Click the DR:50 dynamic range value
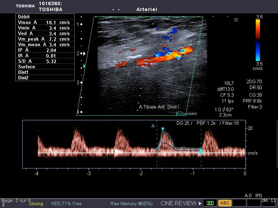The image size is (278, 208). pyautogui.click(x=256, y=88)
